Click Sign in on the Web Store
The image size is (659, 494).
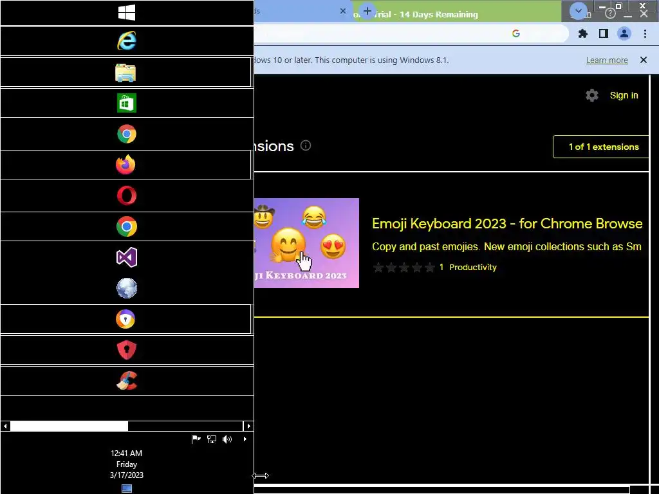coord(624,95)
